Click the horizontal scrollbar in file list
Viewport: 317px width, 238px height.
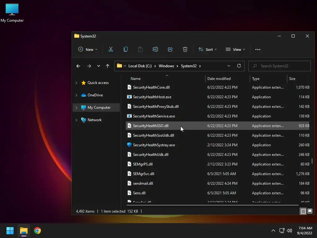(212, 205)
